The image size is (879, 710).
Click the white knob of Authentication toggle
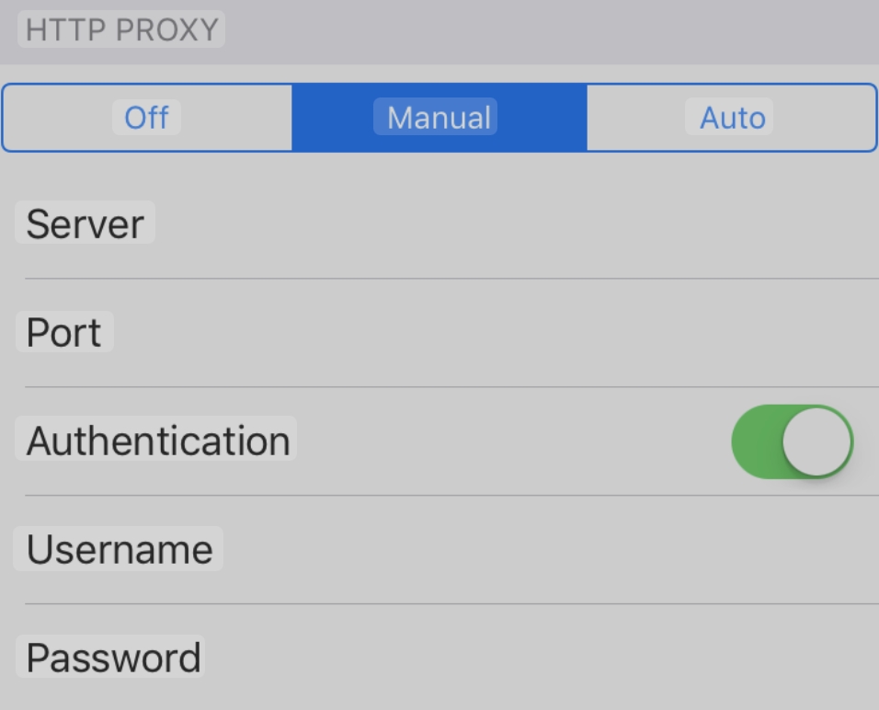pyautogui.click(x=817, y=441)
